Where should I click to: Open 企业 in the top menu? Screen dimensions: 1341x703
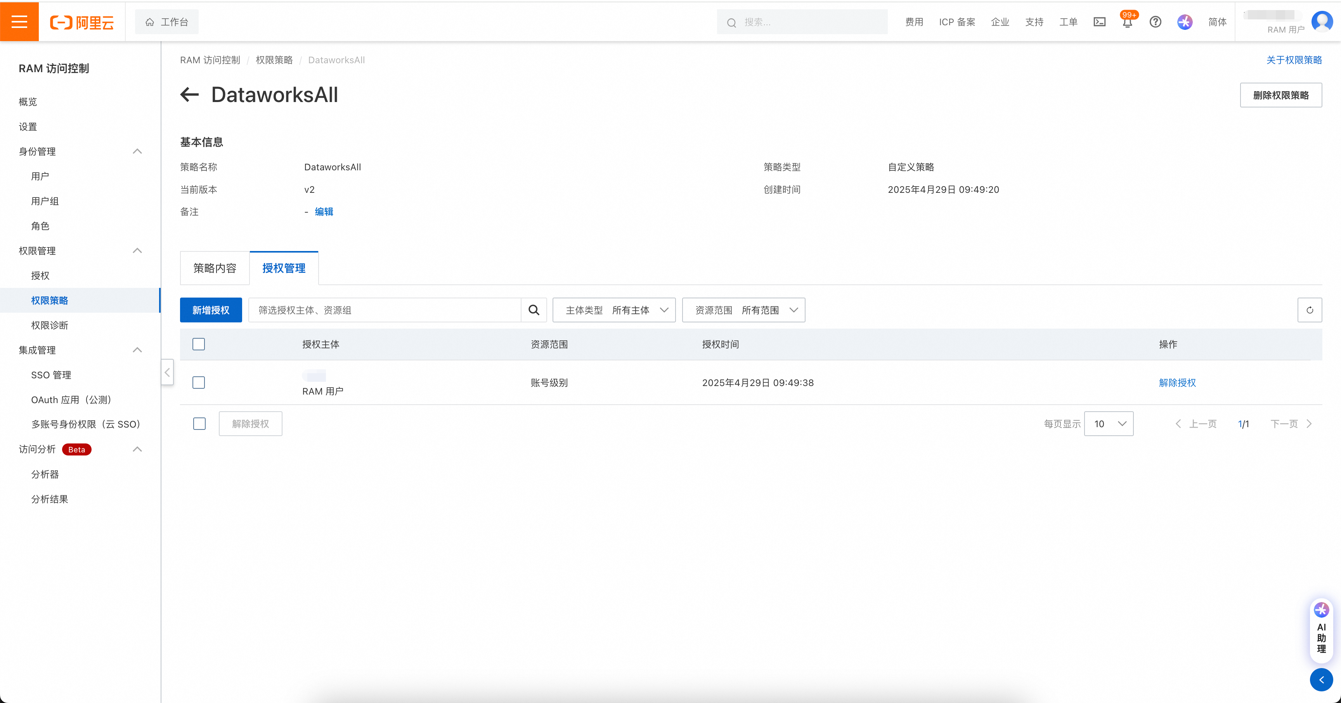(1000, 22)
